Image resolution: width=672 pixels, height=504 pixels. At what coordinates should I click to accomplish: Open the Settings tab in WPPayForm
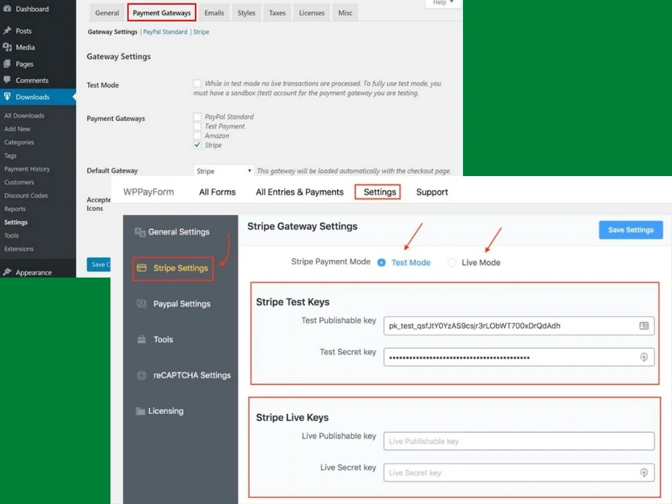point(377,192)
